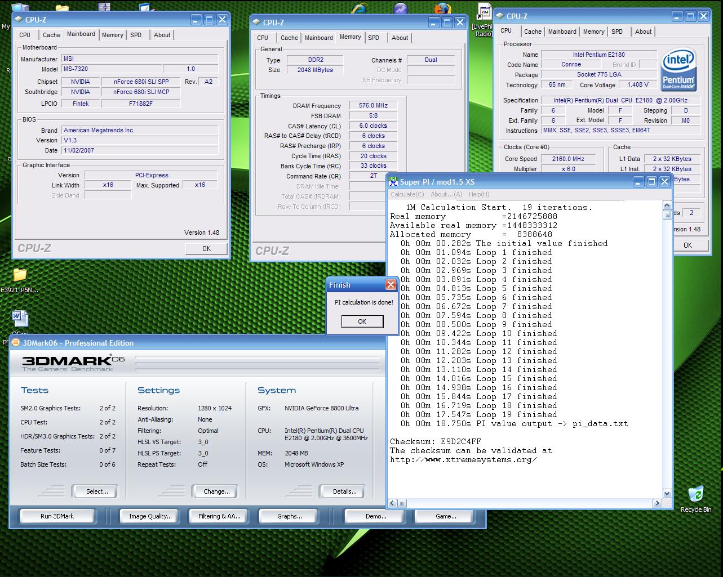Screen dimensions: 723x577
Task: Open the Calculate(C) menu in Super PI
Action: tap(407, 194)
